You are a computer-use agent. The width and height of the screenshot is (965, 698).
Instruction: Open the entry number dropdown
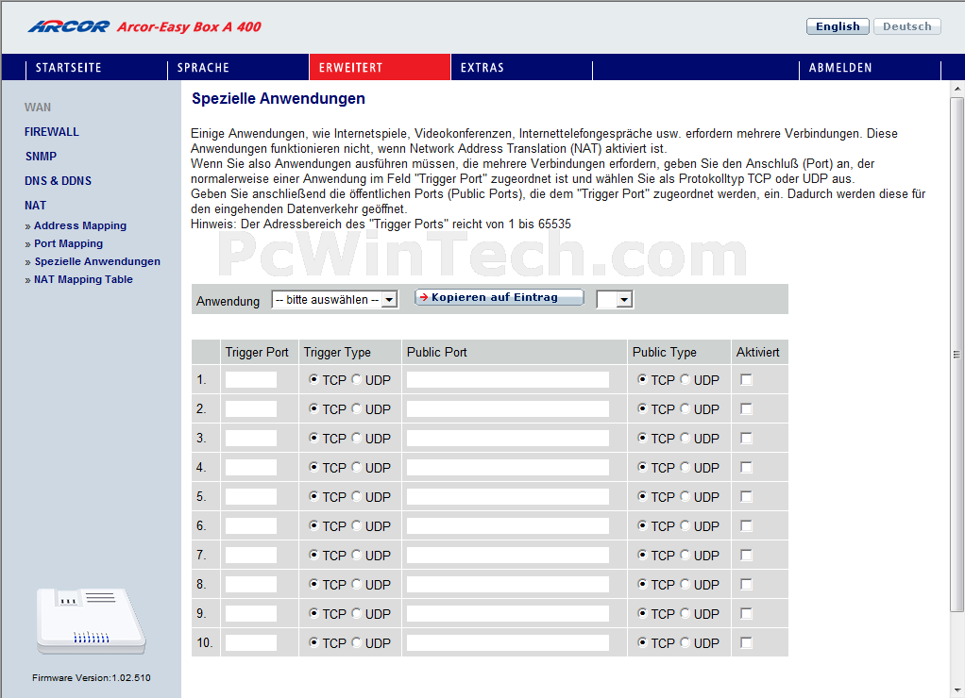coord(614,300)
